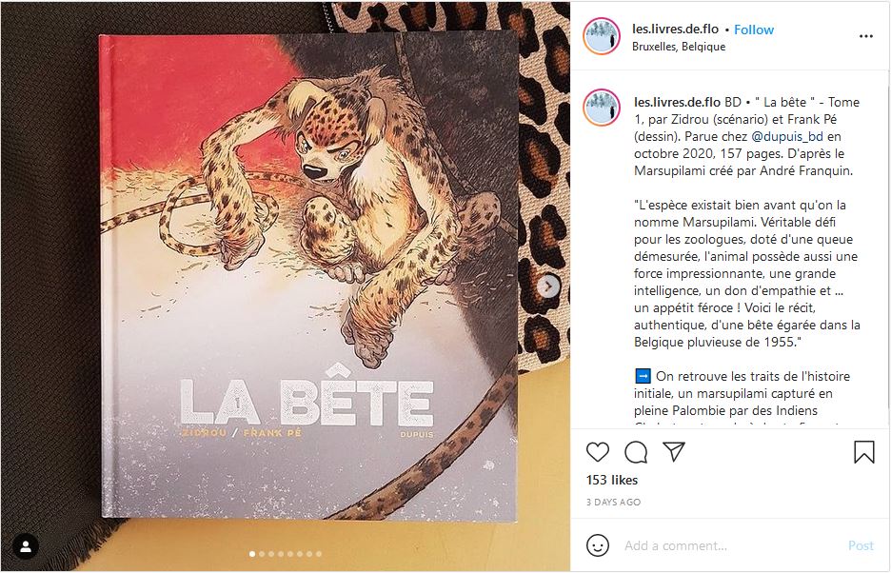Image resolution: width=891 pixels, height=573 pixels.
Task: Save the post with the bookmark icon
Action: click(x=863, y=452)
